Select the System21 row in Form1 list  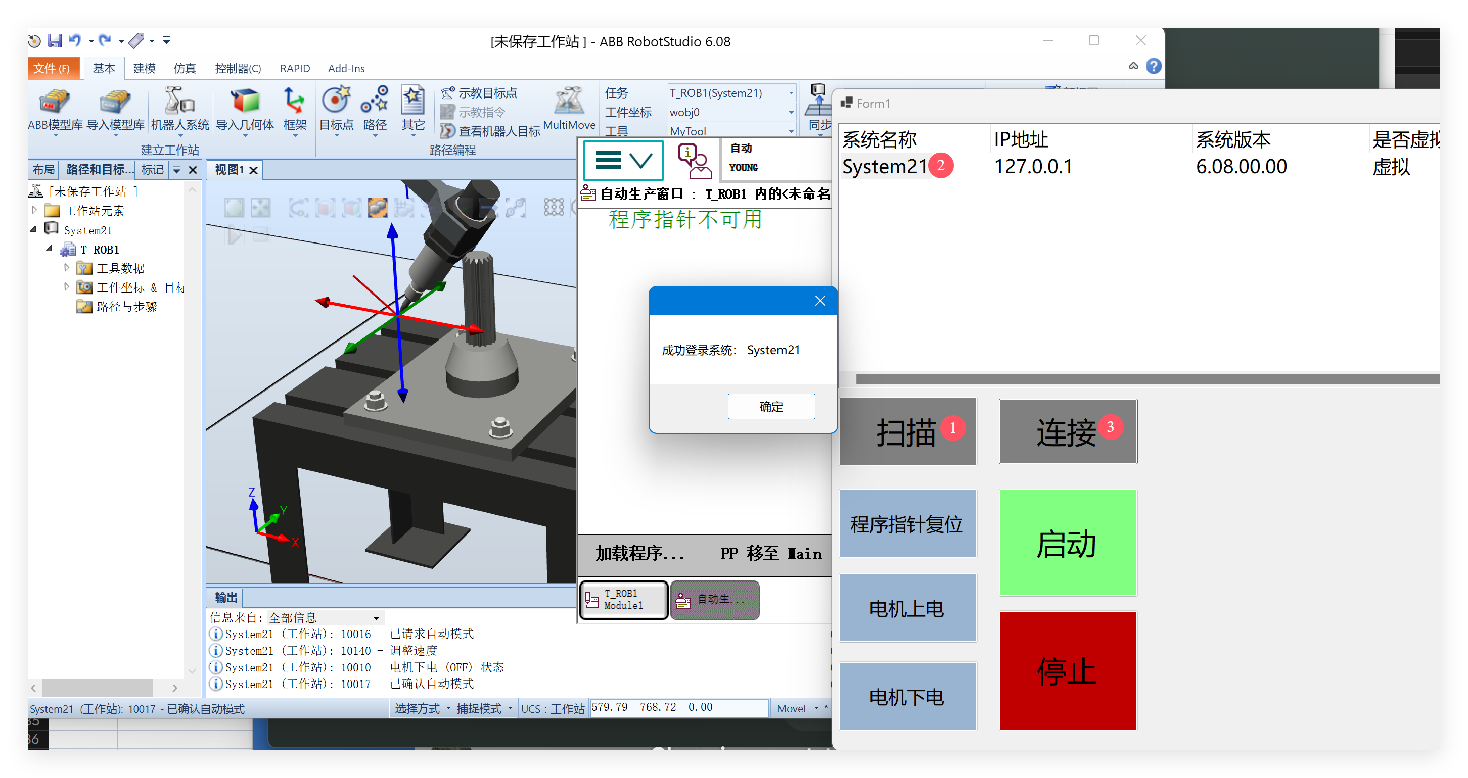click(1139, 167)
